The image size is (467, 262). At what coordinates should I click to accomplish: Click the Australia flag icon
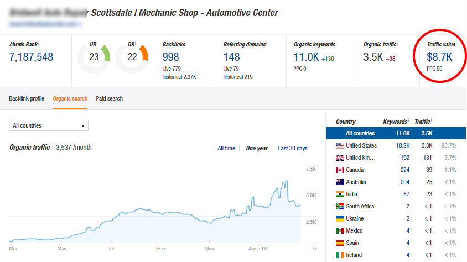pyautogui.click(x=340, y=182)
